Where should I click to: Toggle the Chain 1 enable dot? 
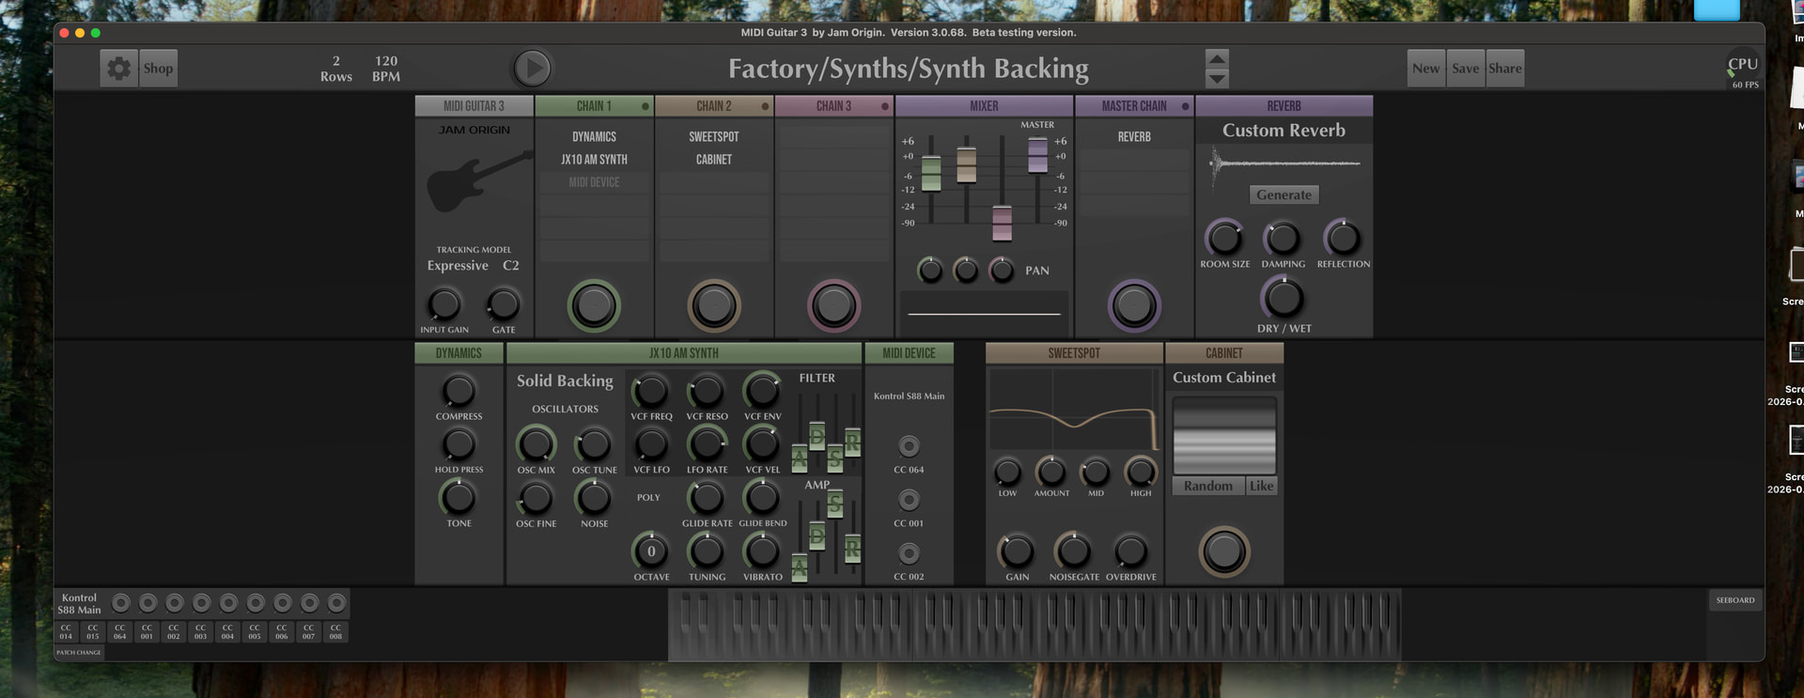(645, 106)
